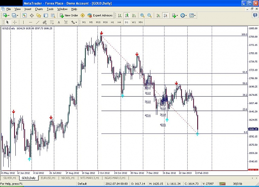Select the crosshair tool

pyautogui.click(x=15, y=22)
